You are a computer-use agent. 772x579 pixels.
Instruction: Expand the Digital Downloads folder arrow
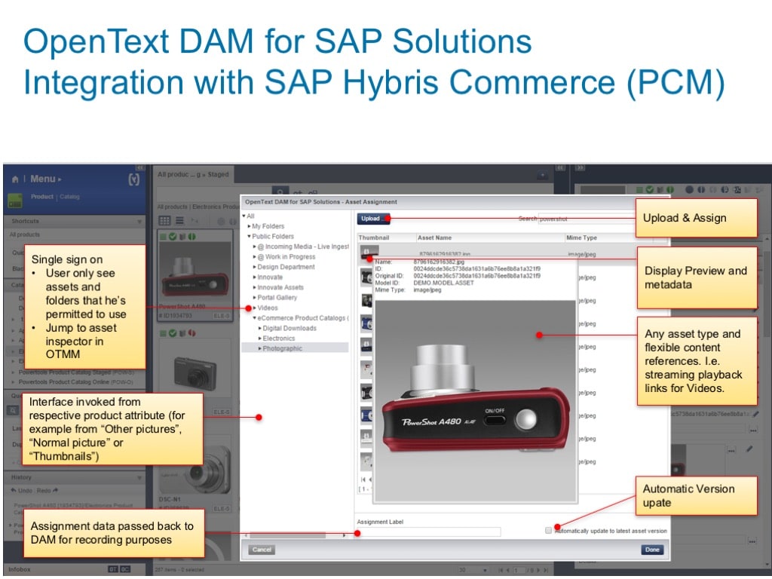pos(260,329)
